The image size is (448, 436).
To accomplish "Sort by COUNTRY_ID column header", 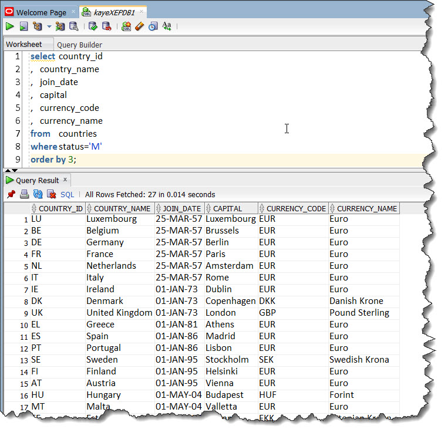I will coord(58,208).
